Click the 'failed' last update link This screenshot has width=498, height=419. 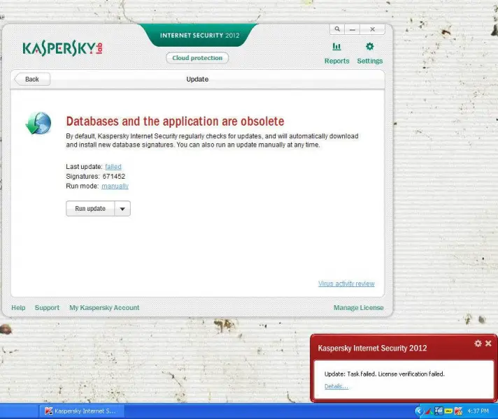click(113, 167)
